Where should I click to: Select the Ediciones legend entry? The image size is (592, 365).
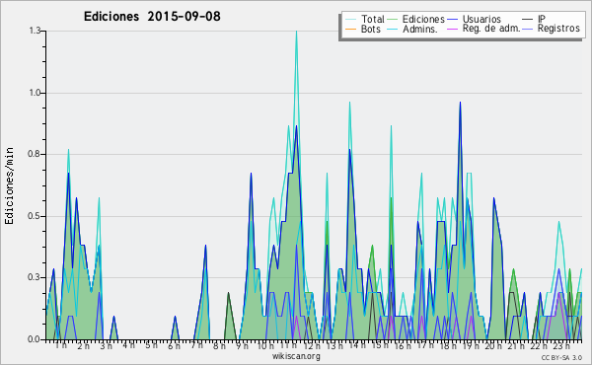416,19
